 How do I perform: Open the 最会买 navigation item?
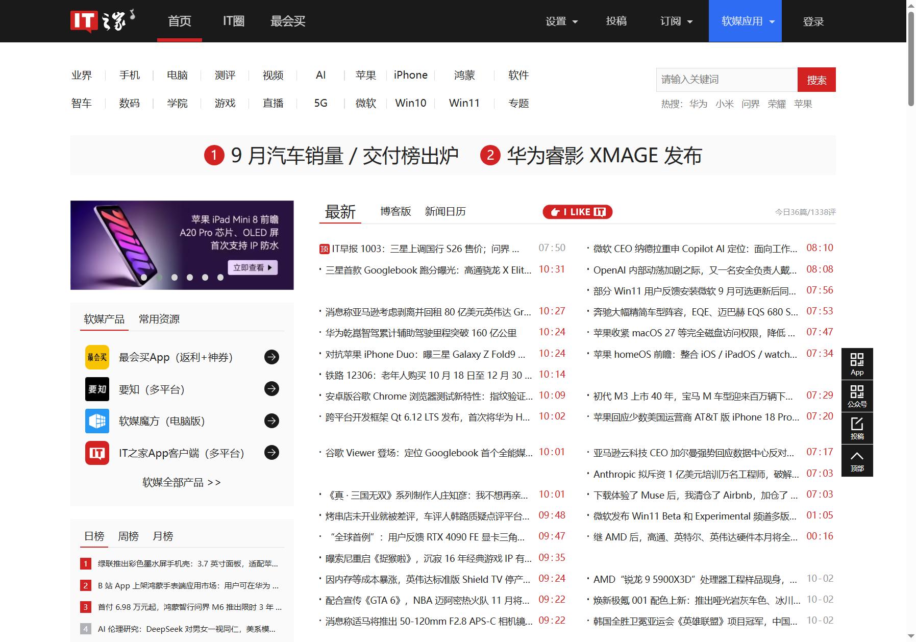[x=288, y=21]
